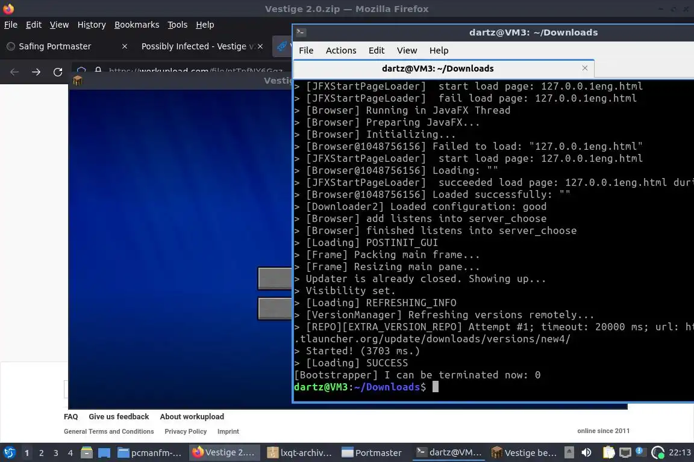
Task: Switch to pcmanfm taskbar window
Action: tap(150, 452)
